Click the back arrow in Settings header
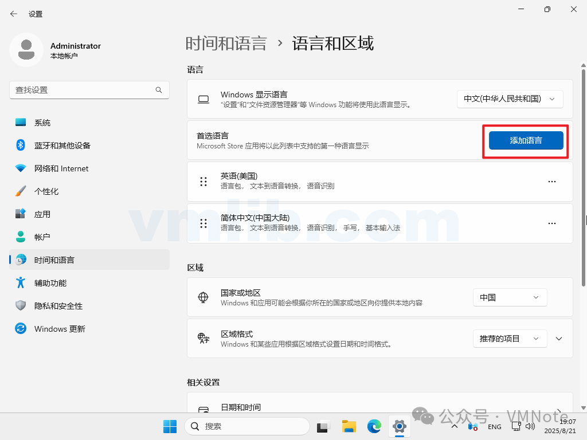 tap(14, 14)
